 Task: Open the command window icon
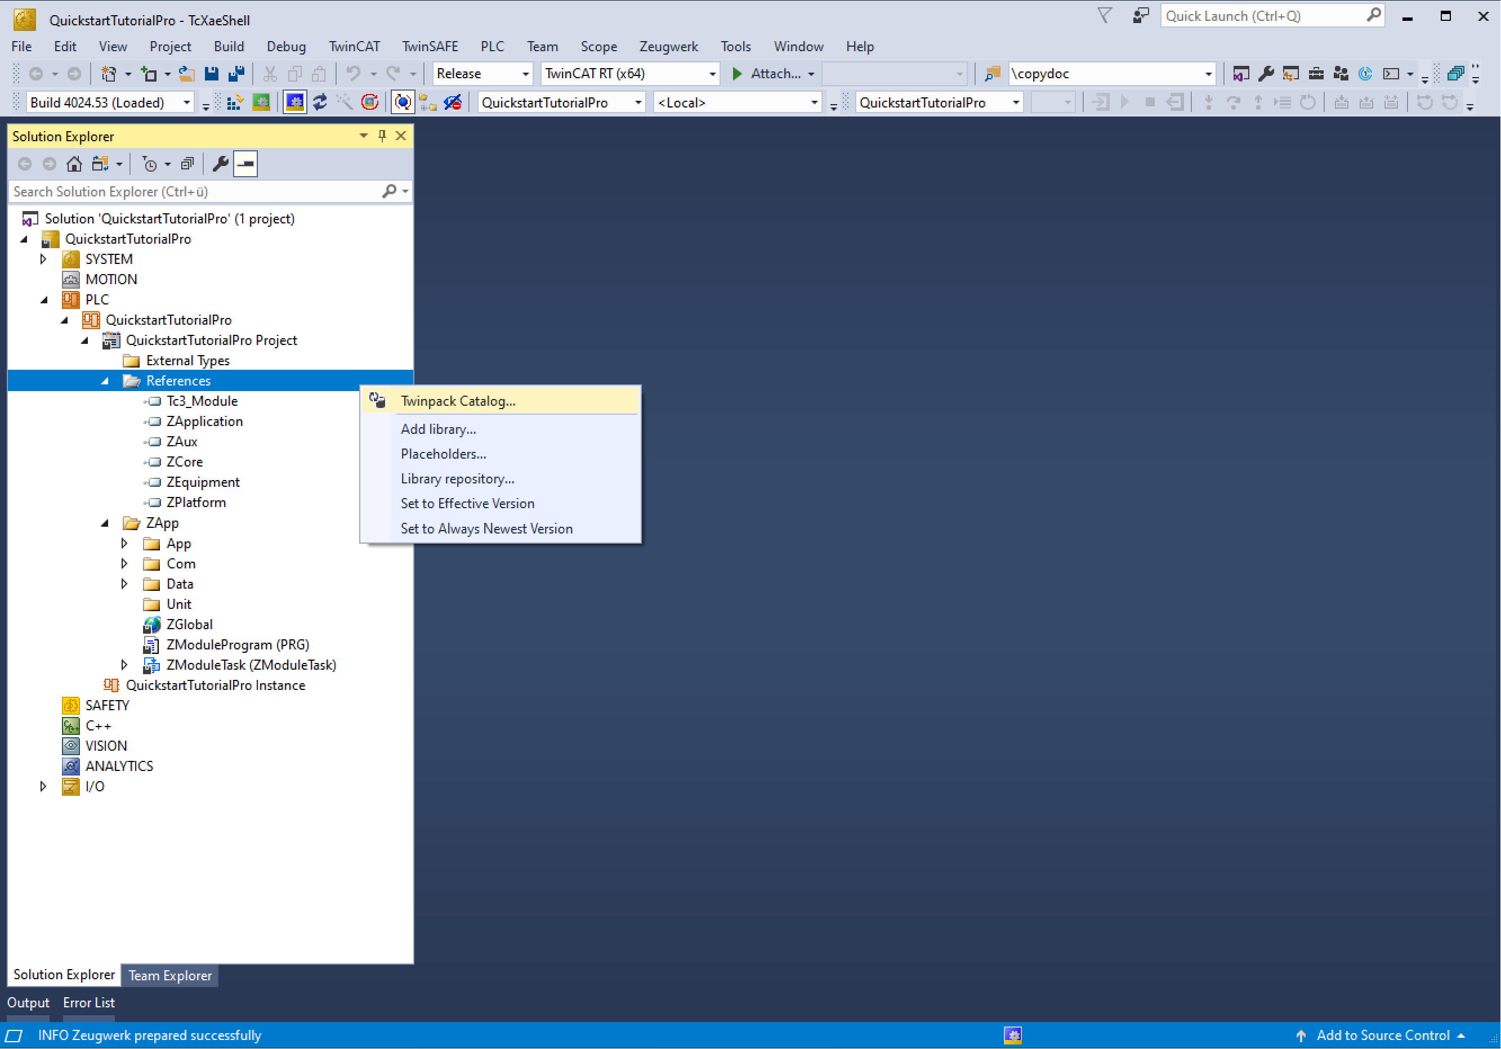1391,74
